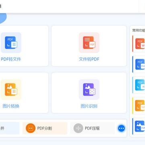This screenshot has width=145, height=145.
Task: Select the PDF压缩 button
Action: coord(93,128)
